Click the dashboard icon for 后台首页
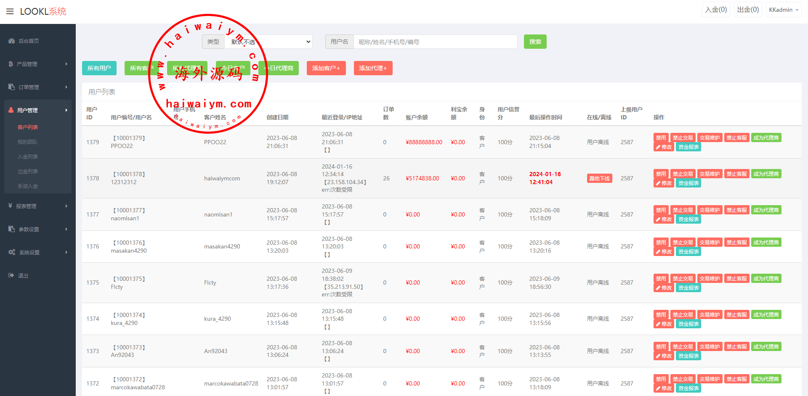 11,41
